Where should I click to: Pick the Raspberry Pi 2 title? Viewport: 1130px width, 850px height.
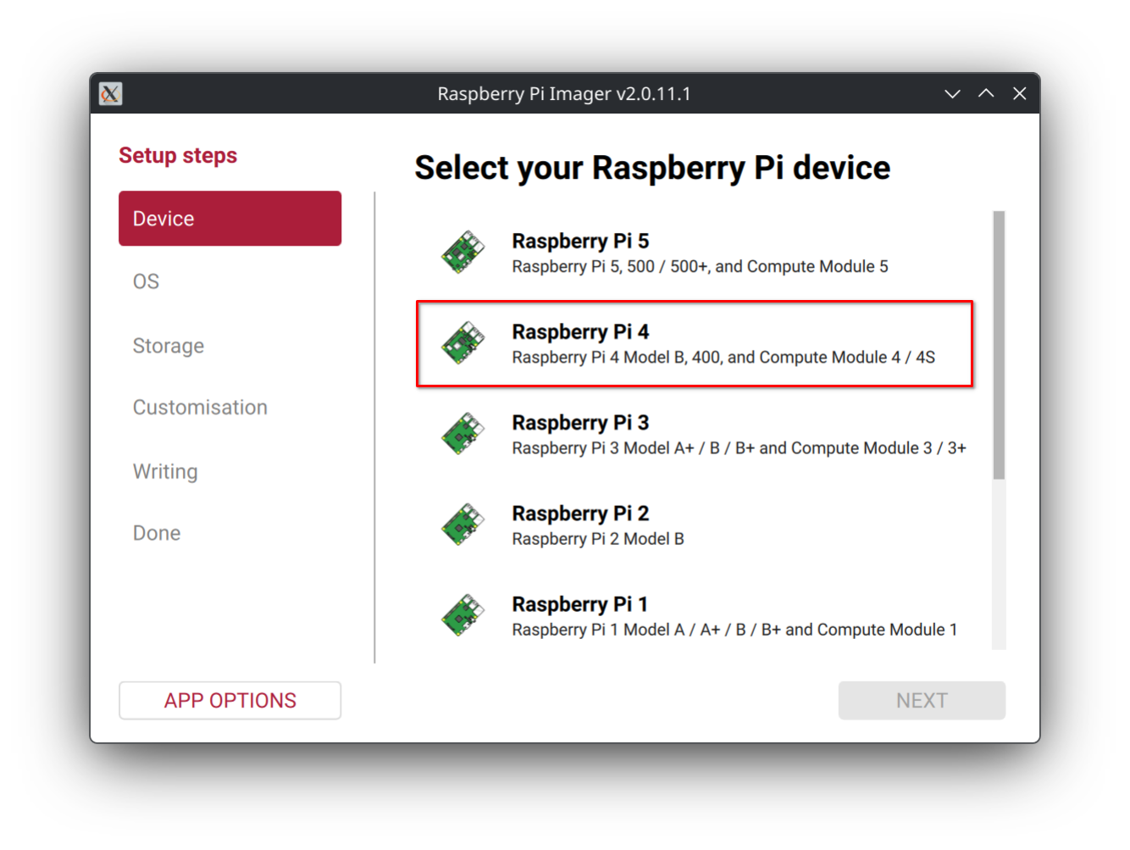coord(580,514)
